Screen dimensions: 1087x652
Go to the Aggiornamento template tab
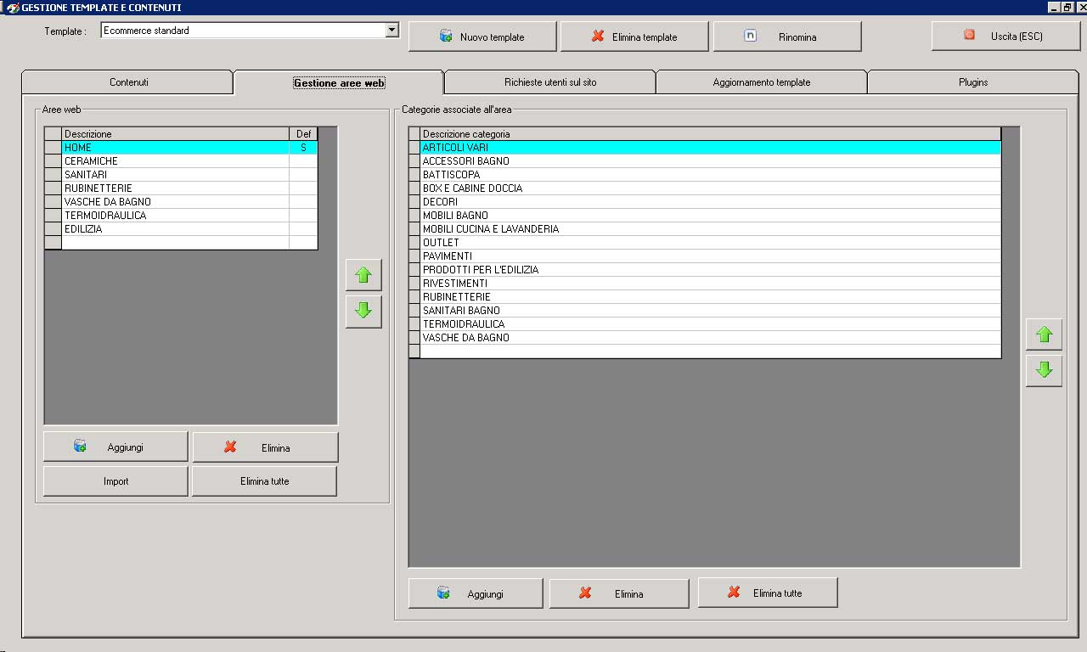click(x=762, y=82)
